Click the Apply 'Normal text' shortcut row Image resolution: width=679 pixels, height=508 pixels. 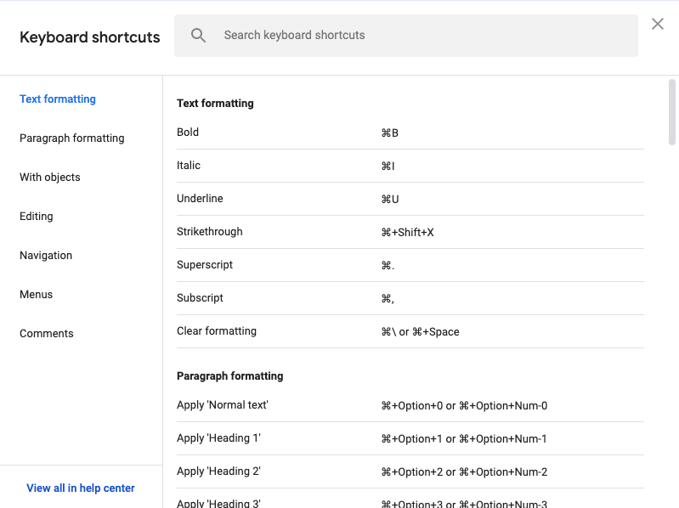click(x=410, y=405)
